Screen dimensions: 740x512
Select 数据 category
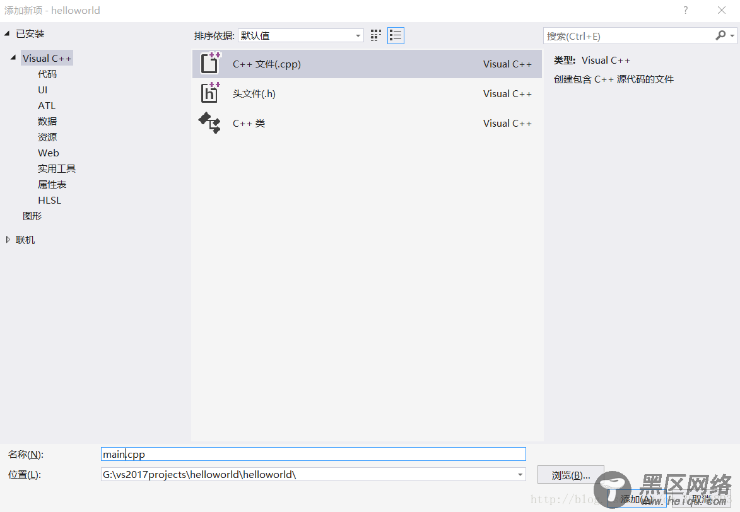pyautogui.click(x=47, y=121)
